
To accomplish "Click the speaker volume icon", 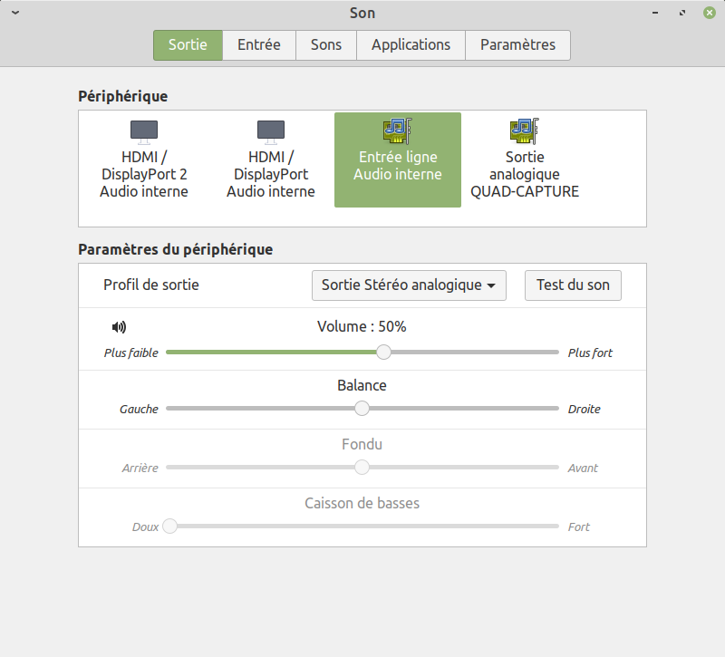I will pyautogui.click(x=119, y=327).
